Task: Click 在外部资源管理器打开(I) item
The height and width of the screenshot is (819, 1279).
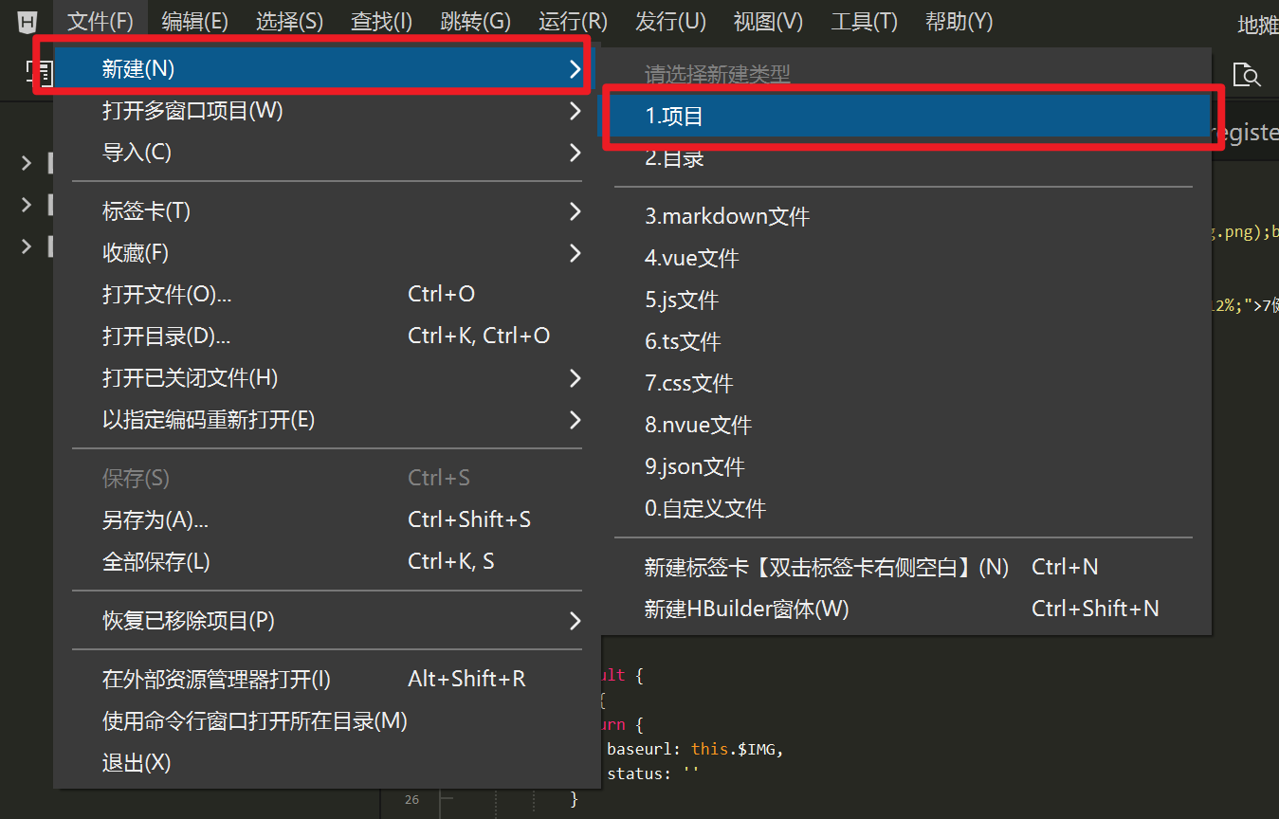Action: 327,679
